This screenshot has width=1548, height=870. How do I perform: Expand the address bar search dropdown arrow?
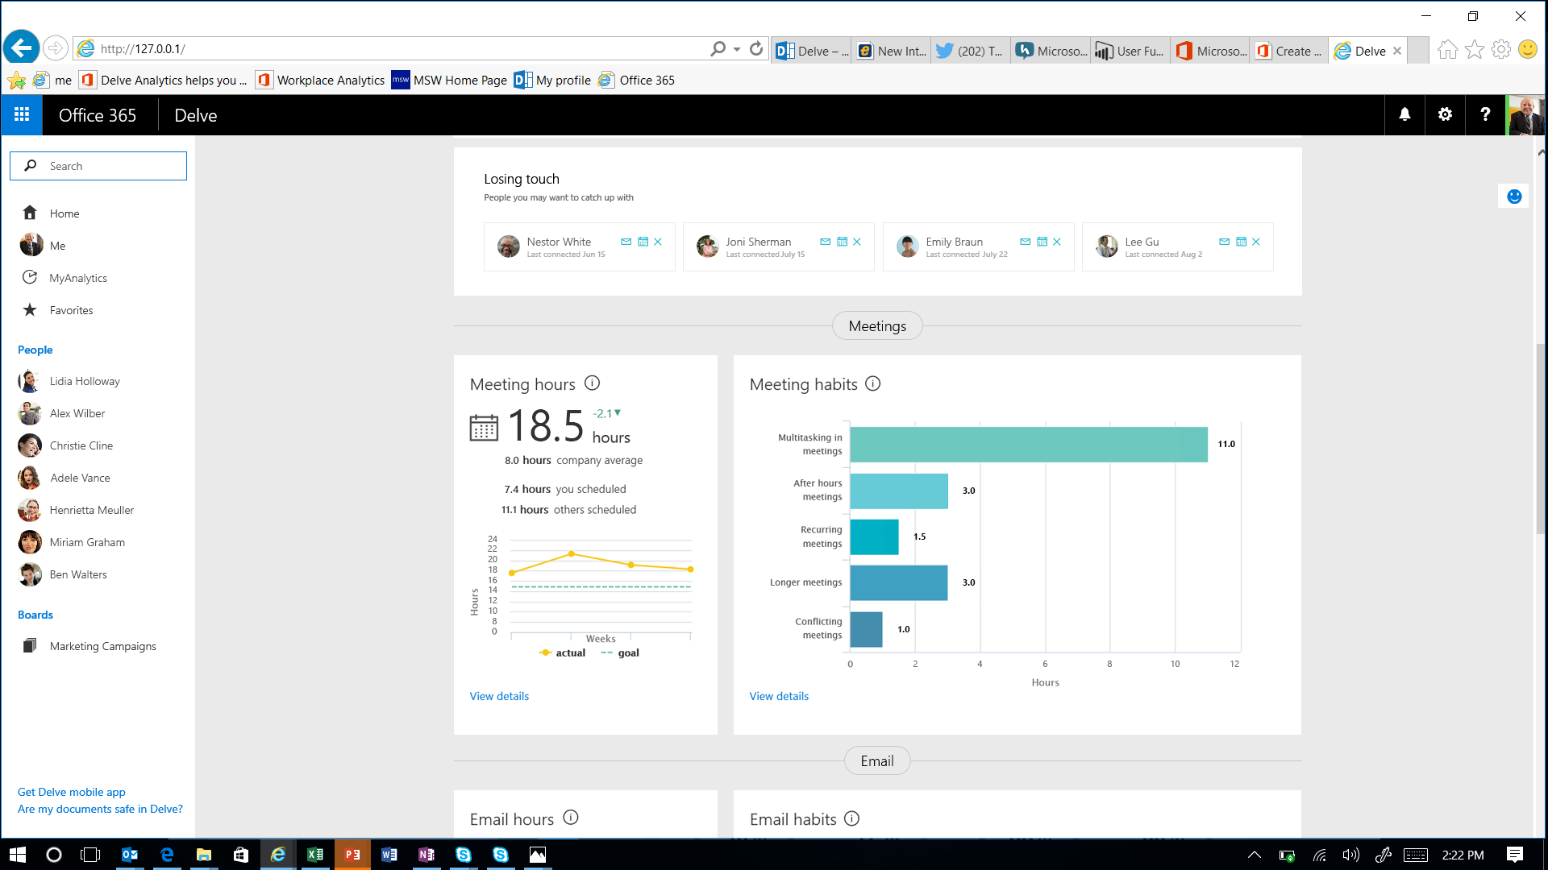pyautogui.click(x=737, y=49)
